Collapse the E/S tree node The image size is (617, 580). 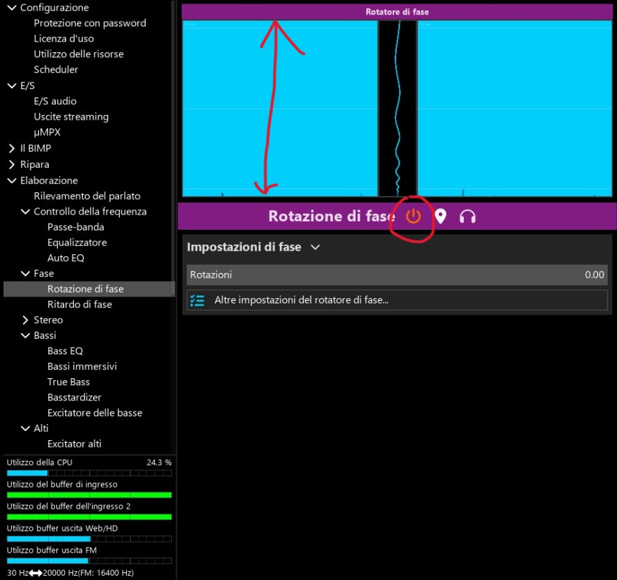(x=13, y=86)
